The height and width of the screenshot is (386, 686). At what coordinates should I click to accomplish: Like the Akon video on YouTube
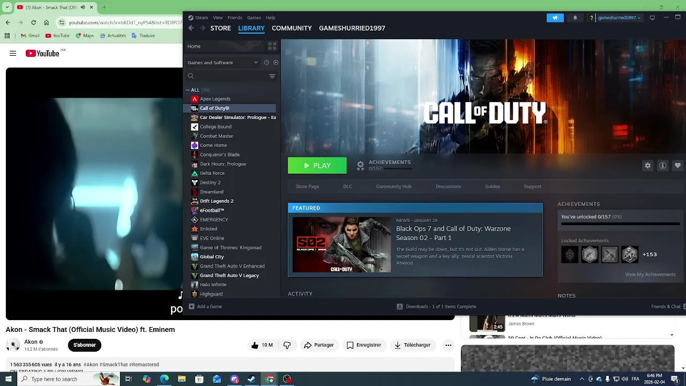click(x=262, y=345)
